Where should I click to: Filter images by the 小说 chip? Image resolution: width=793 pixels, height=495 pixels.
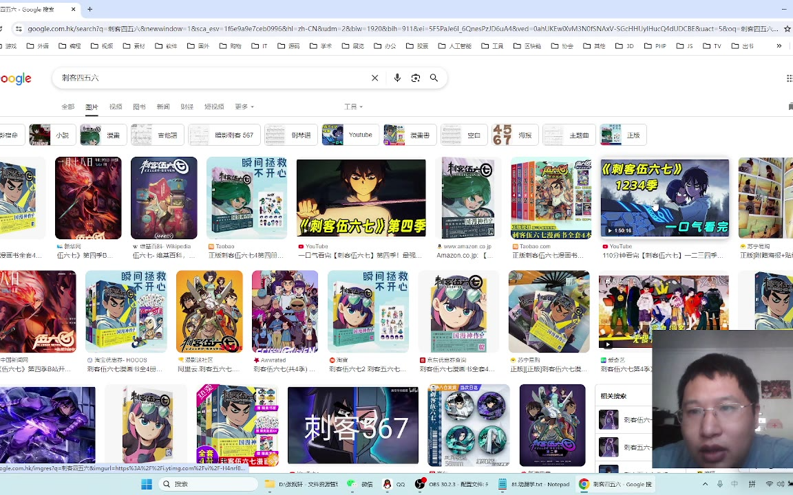point(52,135)
